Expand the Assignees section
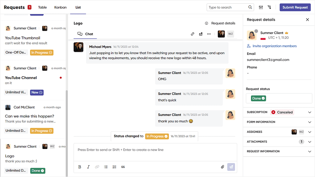315x177 pixels. pos(309,132)
